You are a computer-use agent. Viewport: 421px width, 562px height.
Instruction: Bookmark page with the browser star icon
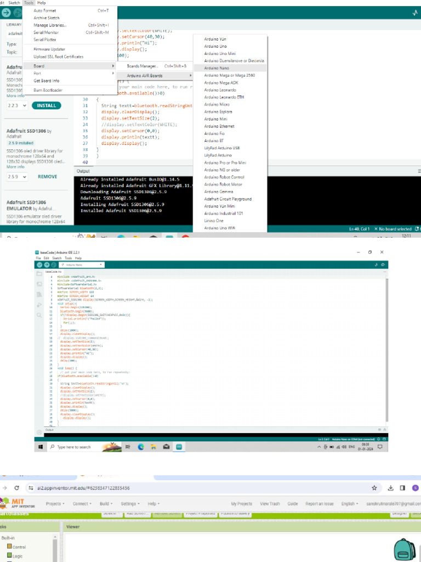(374, 487)
